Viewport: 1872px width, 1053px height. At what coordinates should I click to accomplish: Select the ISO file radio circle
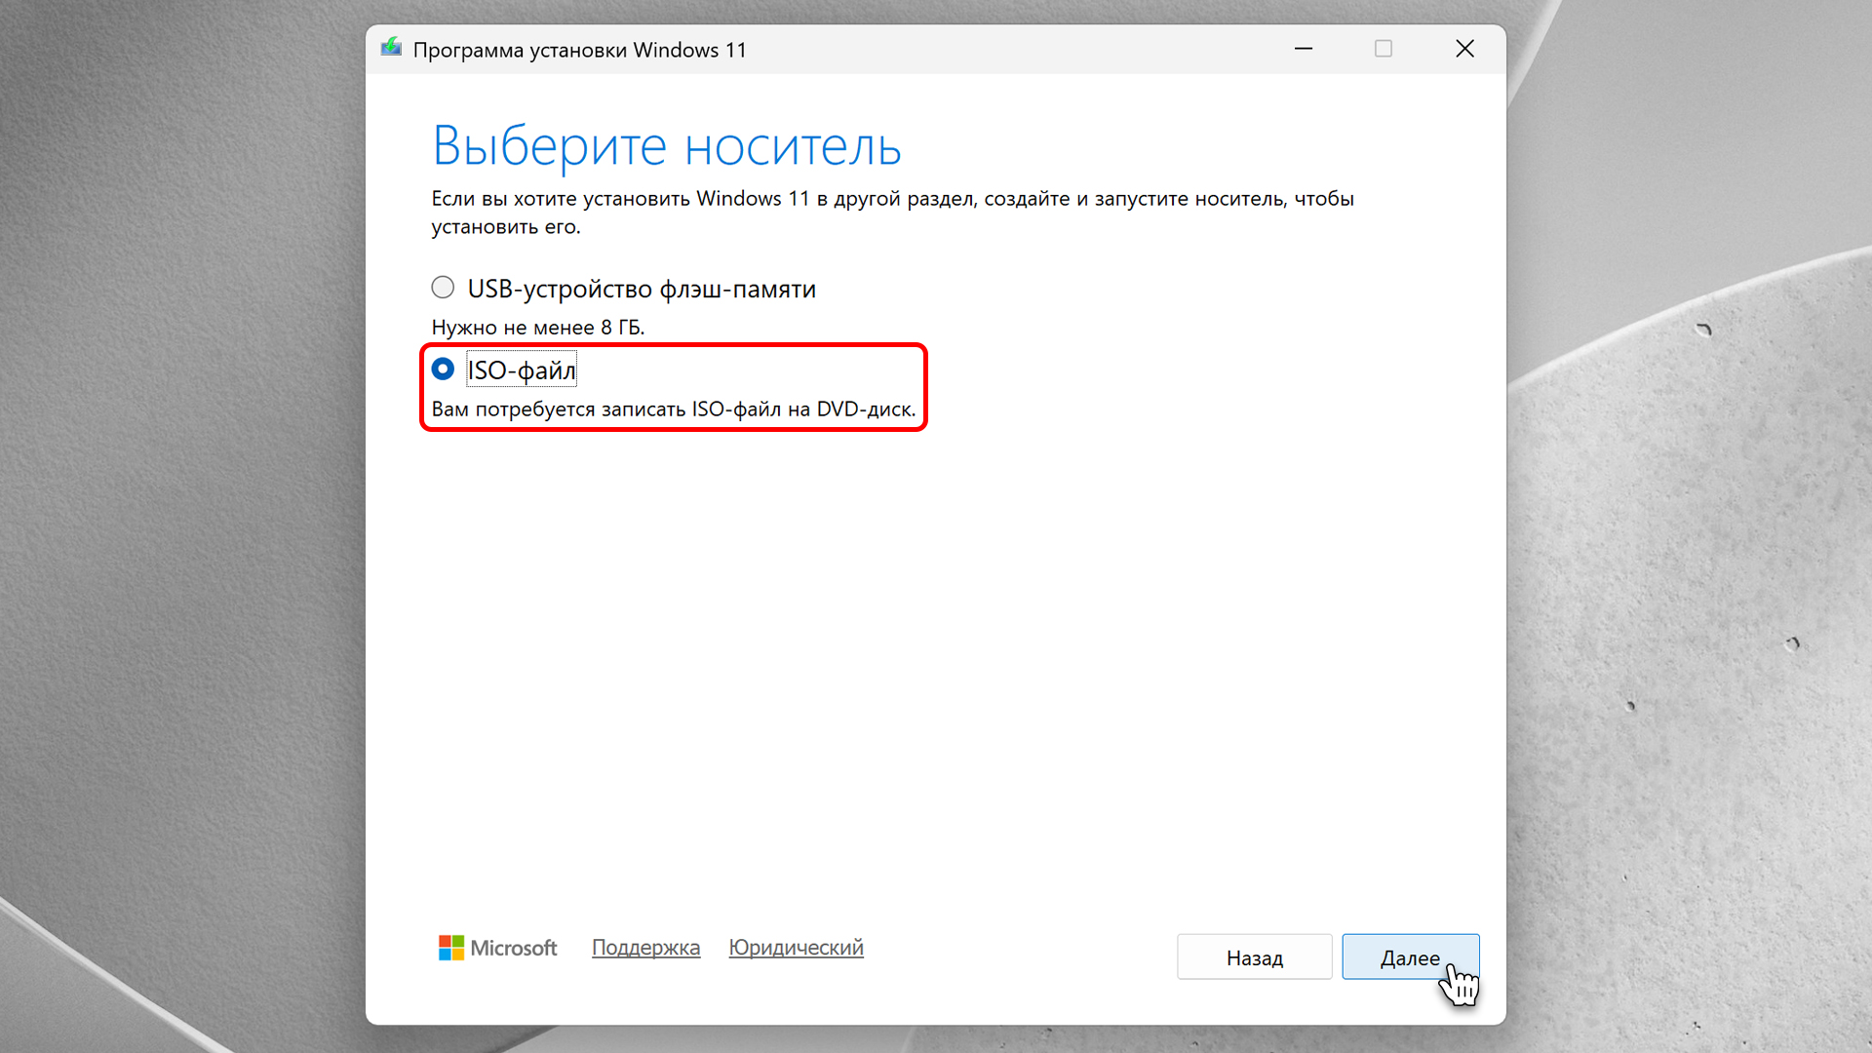click(443, 369)
